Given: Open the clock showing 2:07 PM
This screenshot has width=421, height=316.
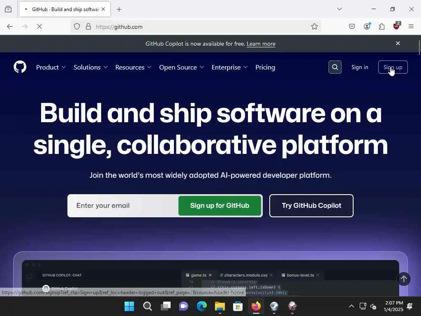Looking at the screenshot, I should 393,306.
